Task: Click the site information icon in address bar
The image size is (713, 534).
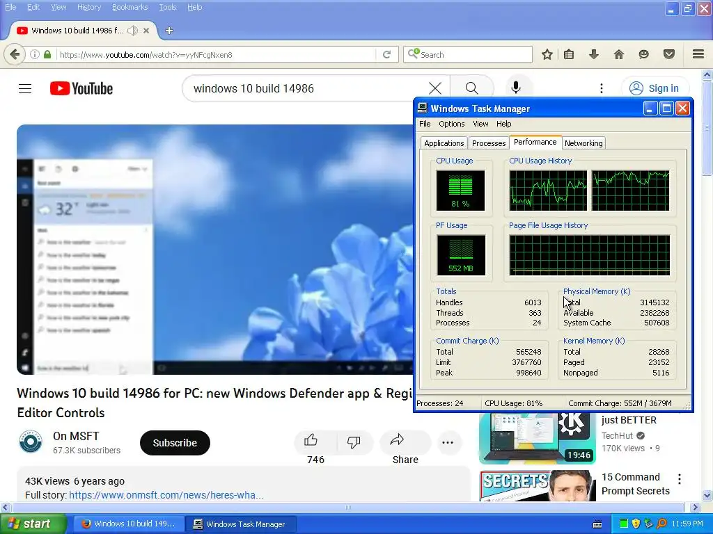Action: [35, 54]
